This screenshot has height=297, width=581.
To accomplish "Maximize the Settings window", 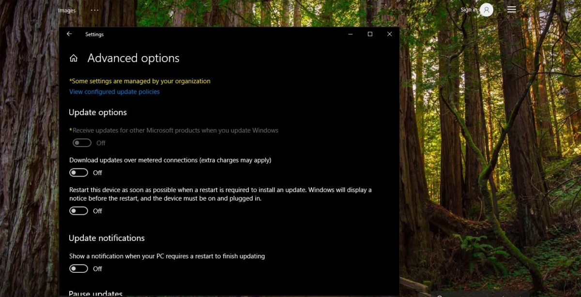I will (370, 34).
